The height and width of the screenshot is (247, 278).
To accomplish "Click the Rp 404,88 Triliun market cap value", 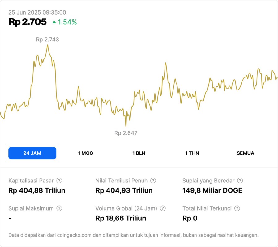I will coord(37,190).
